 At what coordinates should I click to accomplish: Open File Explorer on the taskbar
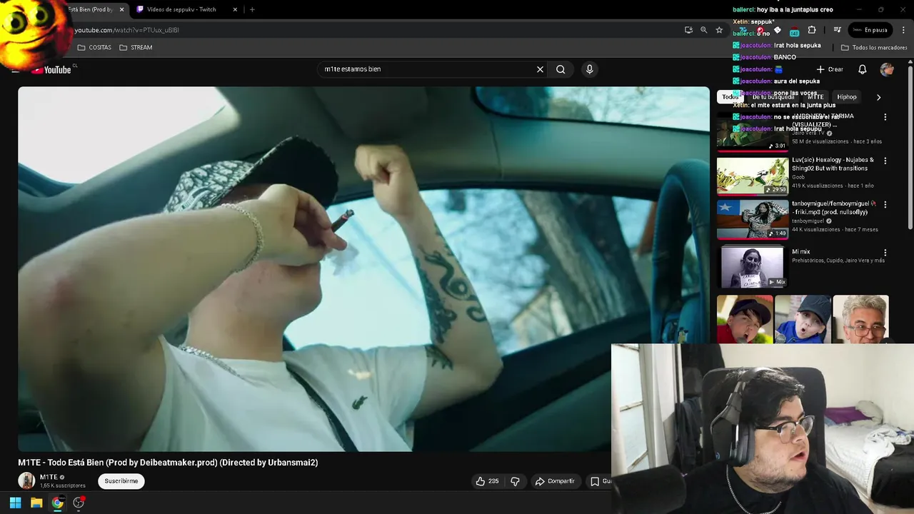coord(36,503)
